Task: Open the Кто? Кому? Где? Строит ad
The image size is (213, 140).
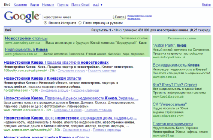Action: [175, 85]
